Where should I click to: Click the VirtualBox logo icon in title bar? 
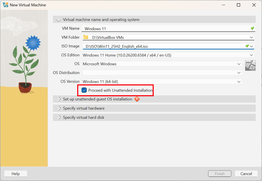point(6,5)
